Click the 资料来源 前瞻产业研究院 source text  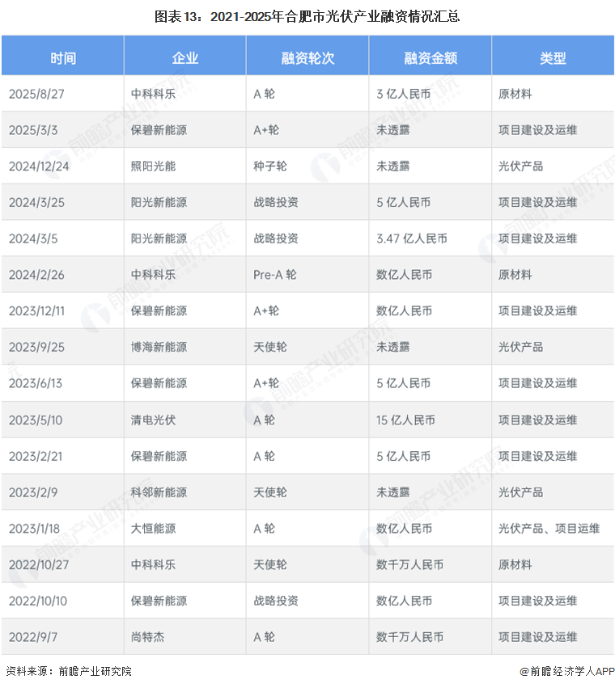(x=69, y=671)
